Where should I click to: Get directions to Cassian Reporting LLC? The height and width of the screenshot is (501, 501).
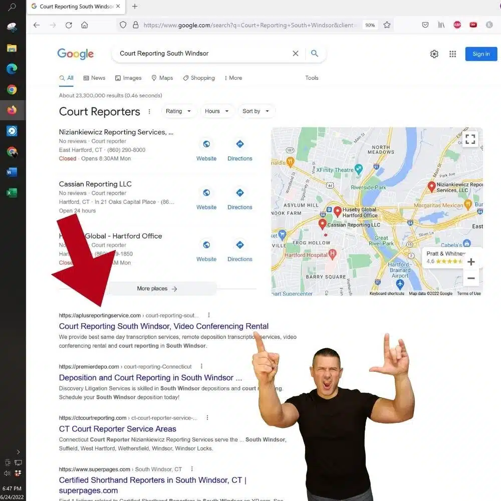click(x=240, y=193)
